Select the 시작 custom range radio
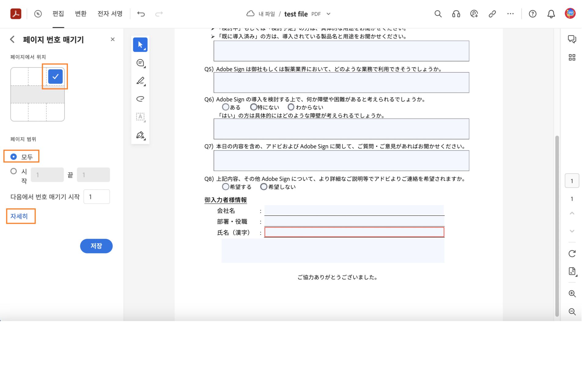This screenshot has width=587, height=391. (13, 171)
